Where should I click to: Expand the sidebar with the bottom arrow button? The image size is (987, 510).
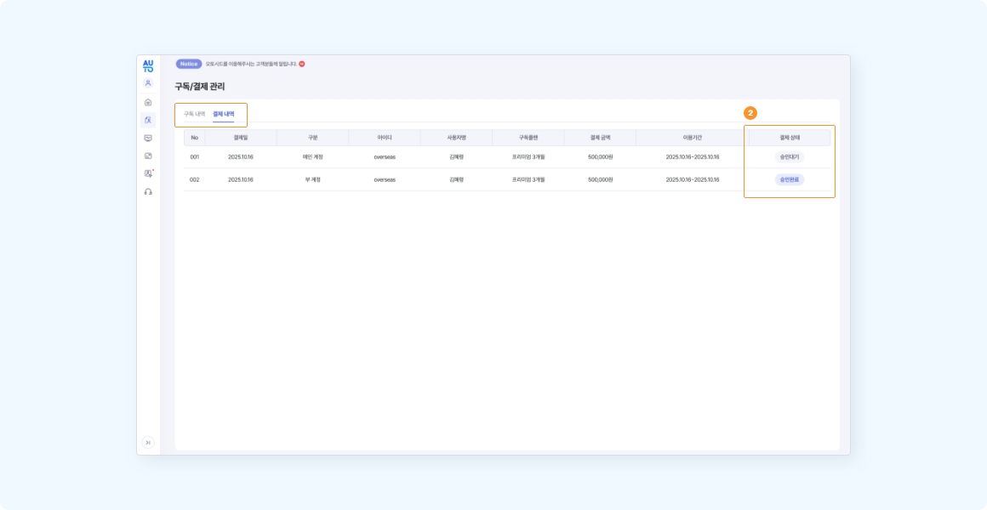(x=148, y=442)
